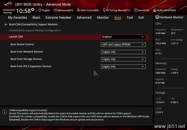187x130 pixels.
Task: Switch to the My Favorites tab
Action: (18, 18)
